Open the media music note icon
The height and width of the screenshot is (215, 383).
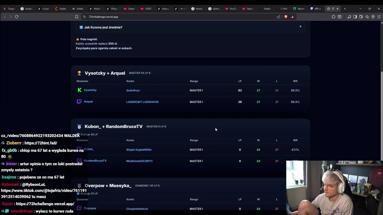tap(349, 17)
